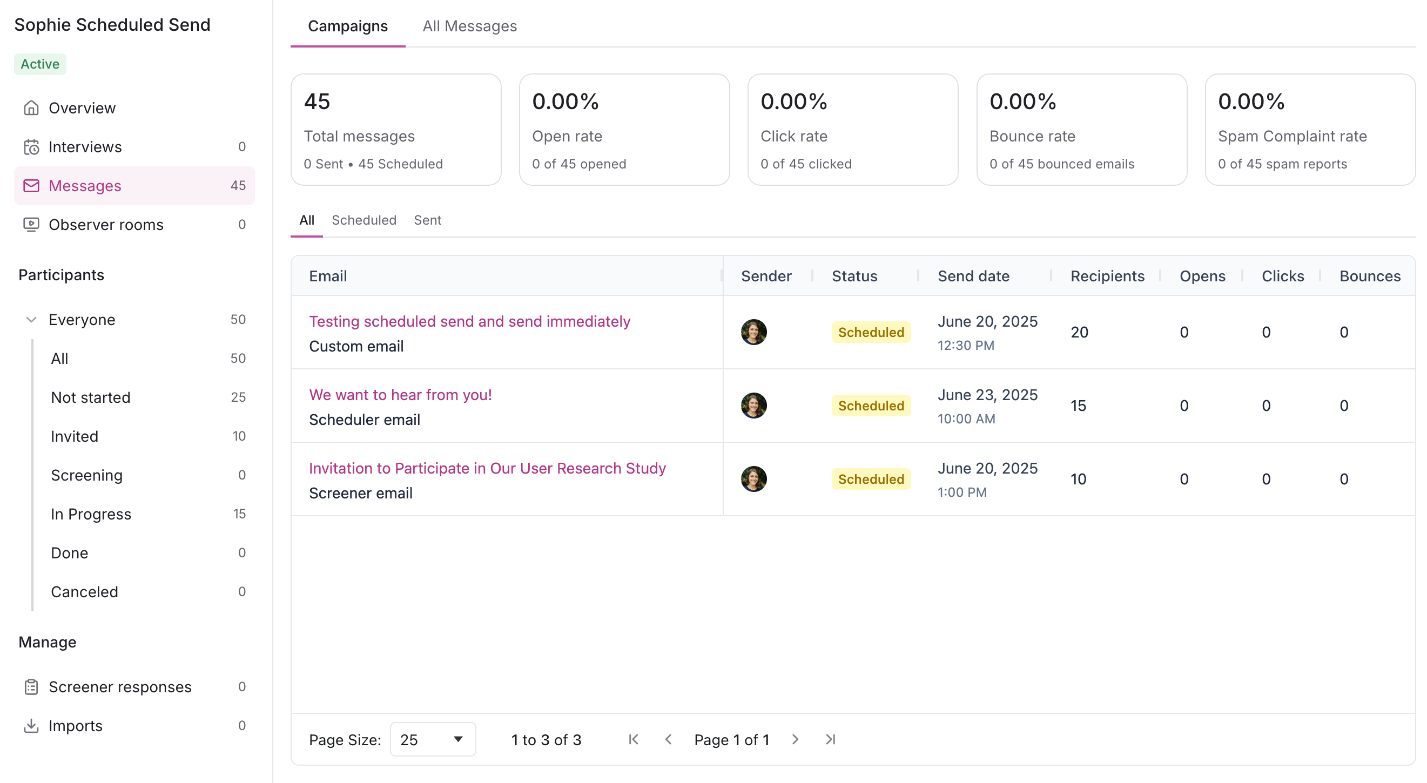Open Interviews via its calendar icon
This screenshot has width=1427, height=783.
point(31,147)
